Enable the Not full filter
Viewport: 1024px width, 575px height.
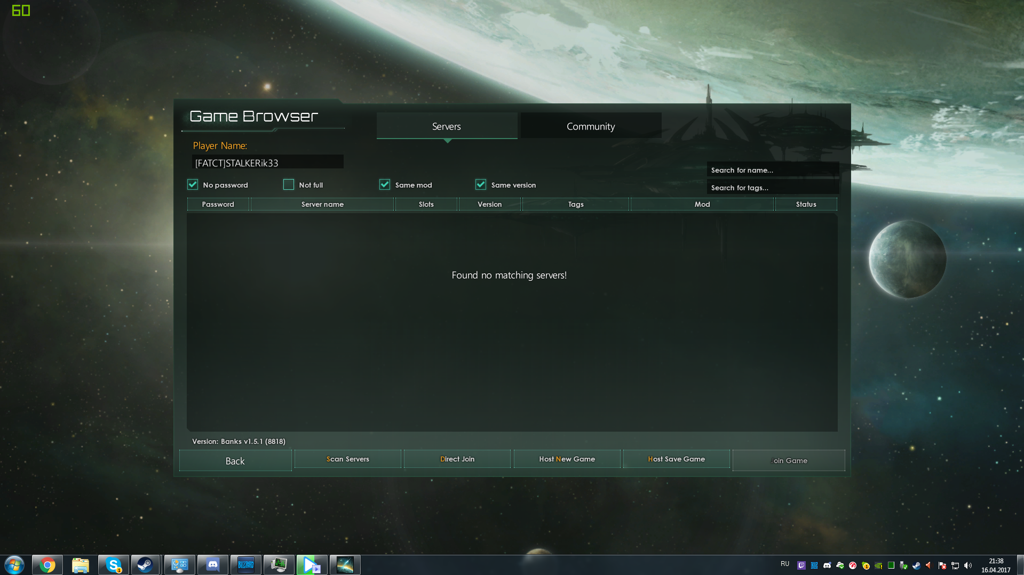tap(289, 184)
